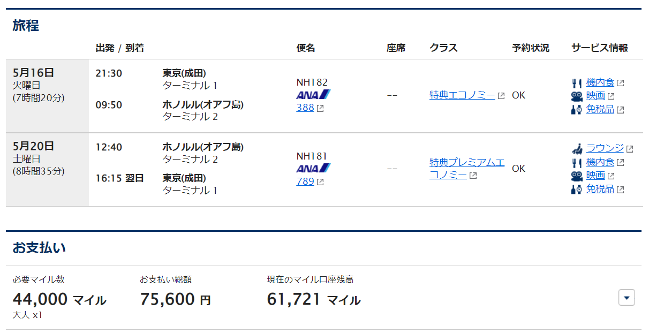Open 免税品 link for NH182 flight
The width and height of the screenshot is (649, 333).
point(600,109)
